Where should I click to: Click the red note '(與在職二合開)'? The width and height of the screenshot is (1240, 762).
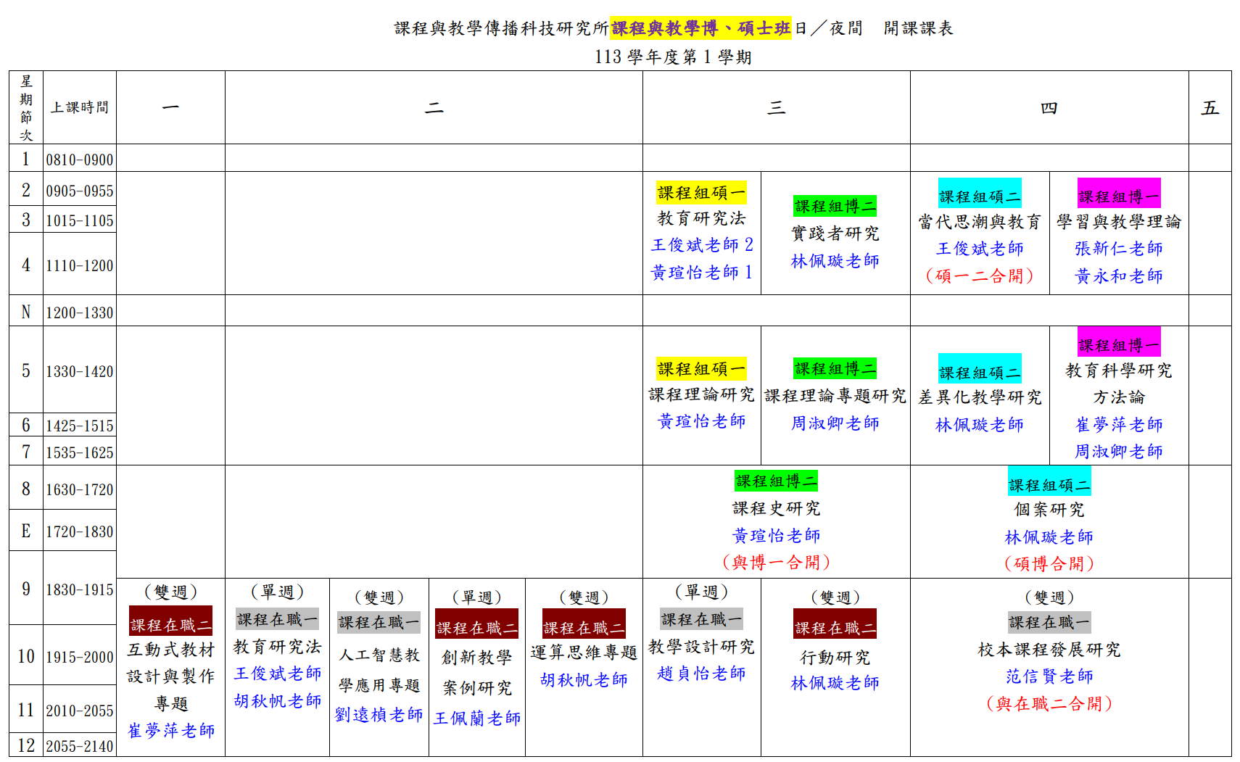pyautogui.click(x=1049, y=704)
